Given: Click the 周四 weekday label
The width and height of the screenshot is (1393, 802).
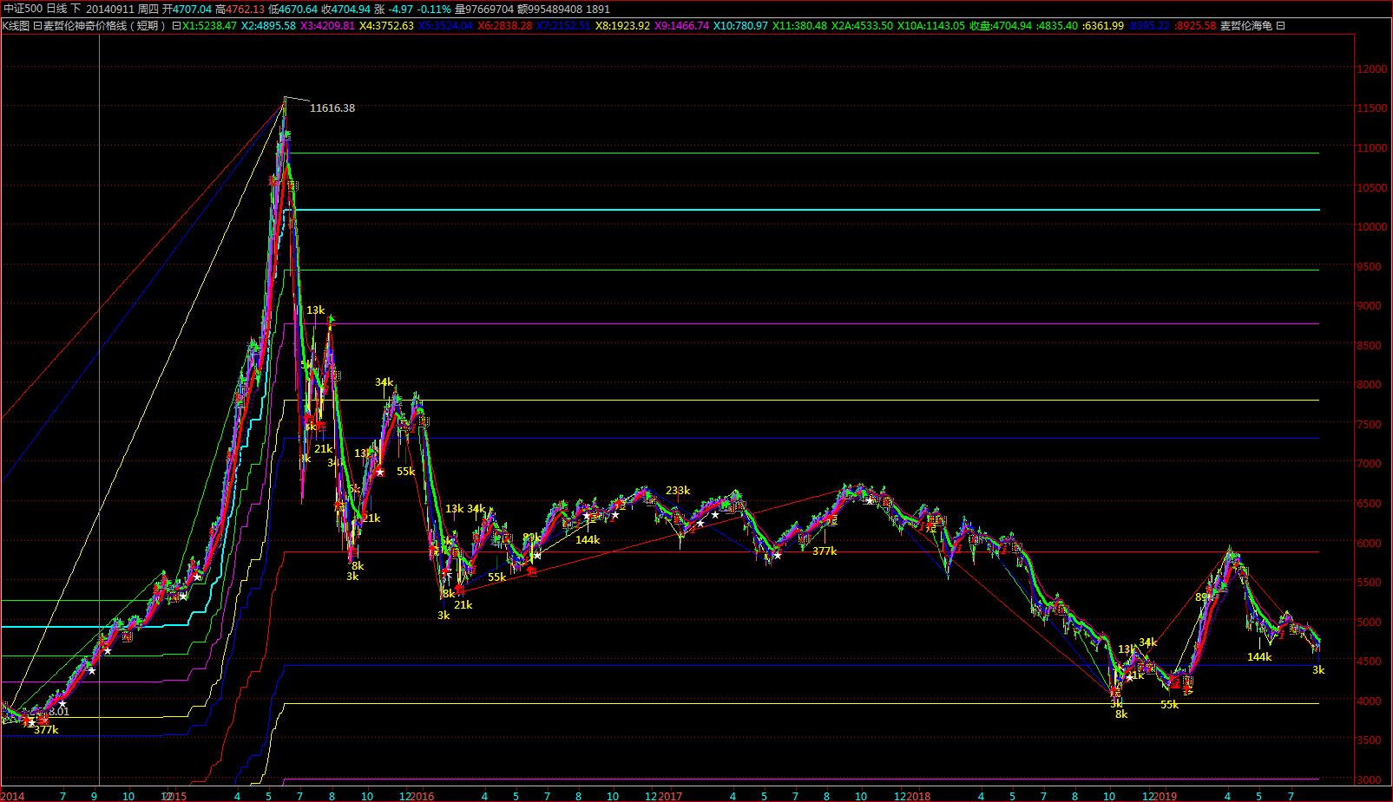Looking at the screenshot, I should [x=148, y=9].
